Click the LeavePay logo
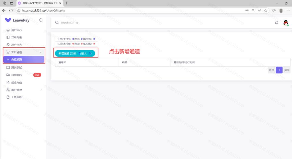 coord(17,20)
